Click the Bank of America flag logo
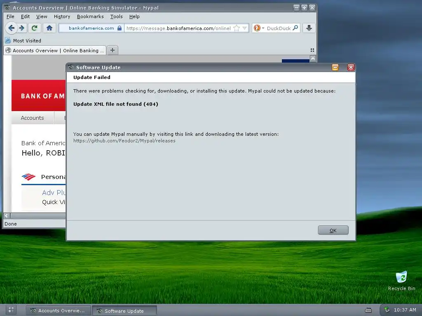 coord(28,177)
